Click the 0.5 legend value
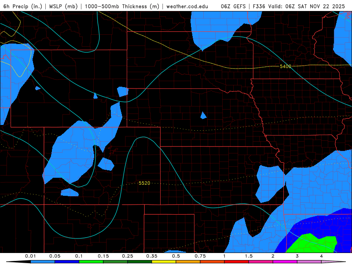This screenshot has width=352, height=264. [176, 256]
